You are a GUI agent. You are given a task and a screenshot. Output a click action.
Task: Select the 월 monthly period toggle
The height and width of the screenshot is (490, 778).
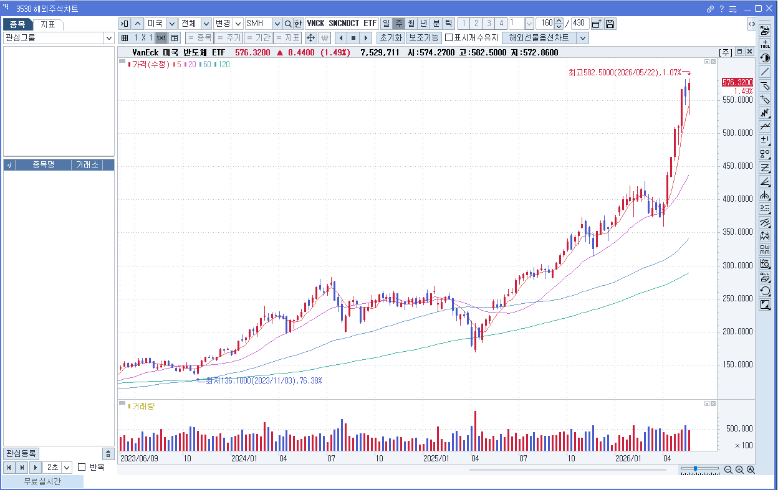coord(411,23)
